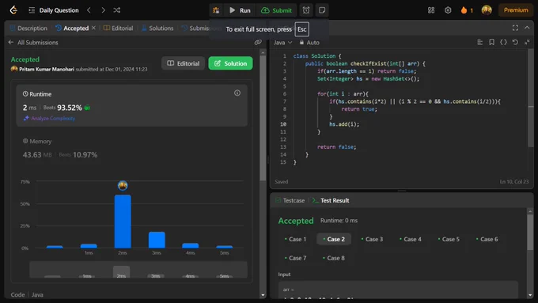Open runtime info icon
538x303 pixels.
coord(237,93)
